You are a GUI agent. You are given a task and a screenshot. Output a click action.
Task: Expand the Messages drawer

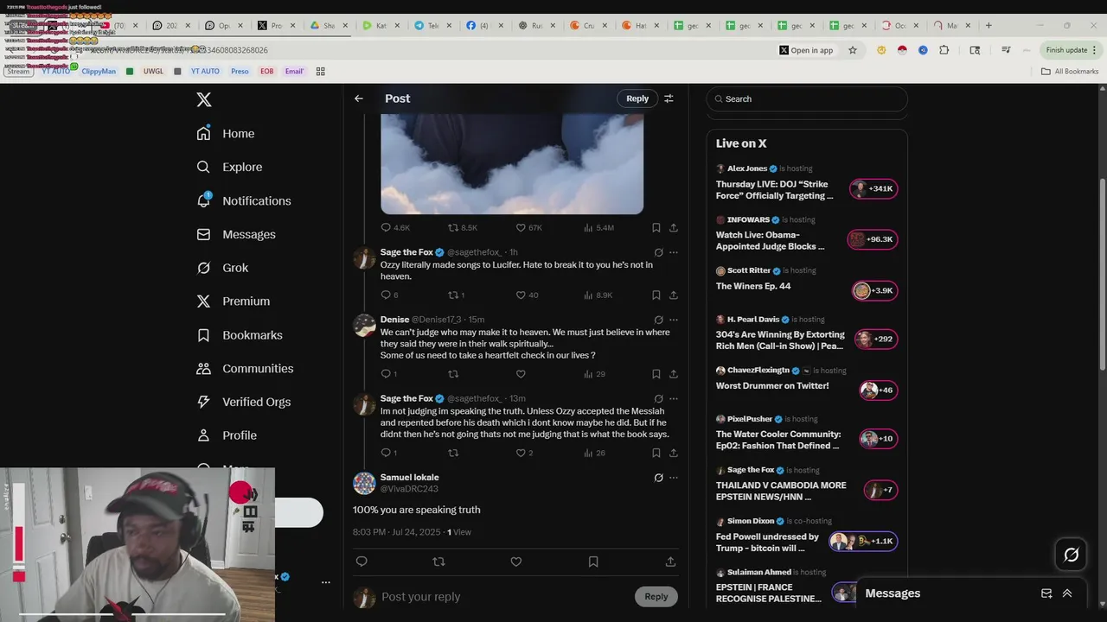[x=1067, y=593]
